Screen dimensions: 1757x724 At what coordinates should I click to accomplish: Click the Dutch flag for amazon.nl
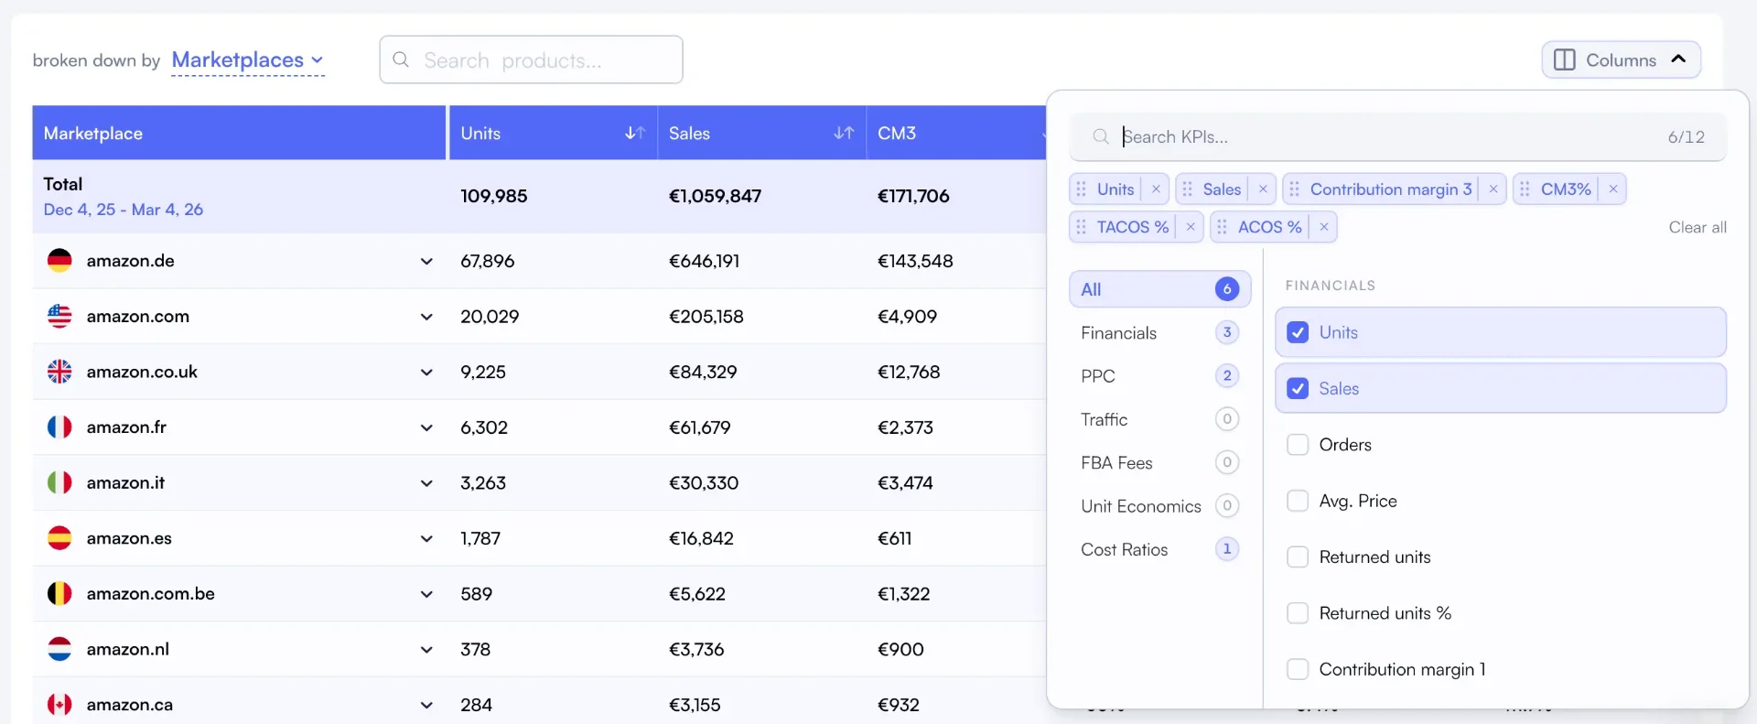[59, 649]
